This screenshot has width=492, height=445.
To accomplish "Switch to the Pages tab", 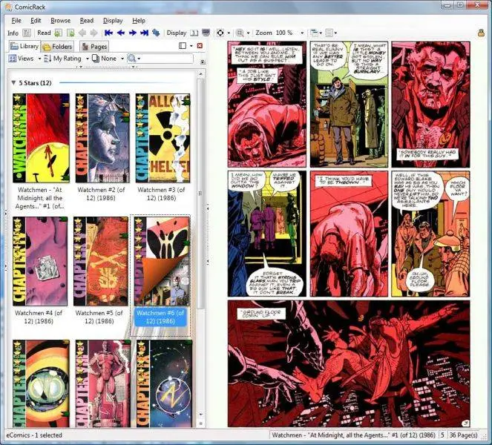I will coord(94,47).
